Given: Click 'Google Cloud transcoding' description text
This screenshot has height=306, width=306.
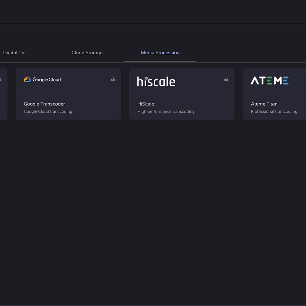Looking at the screenshot, I should pyautogui.click(x=48, y=112).
